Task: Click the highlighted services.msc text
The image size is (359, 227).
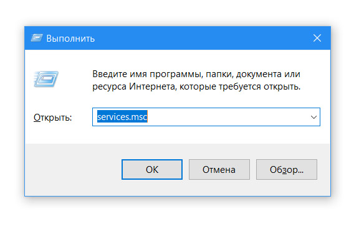Action: [122, 117]
